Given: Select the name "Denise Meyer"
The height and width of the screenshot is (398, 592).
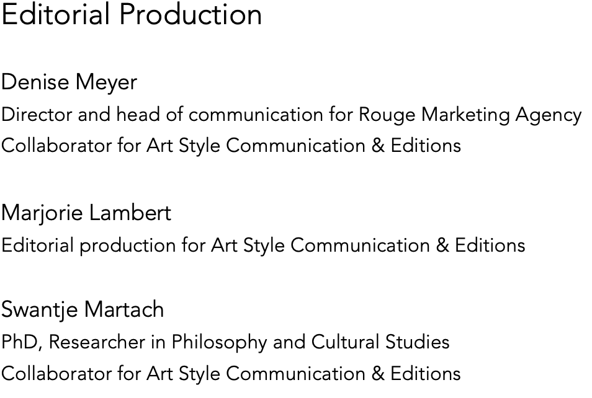Looking at the screenshot, I should click(69, 82).
